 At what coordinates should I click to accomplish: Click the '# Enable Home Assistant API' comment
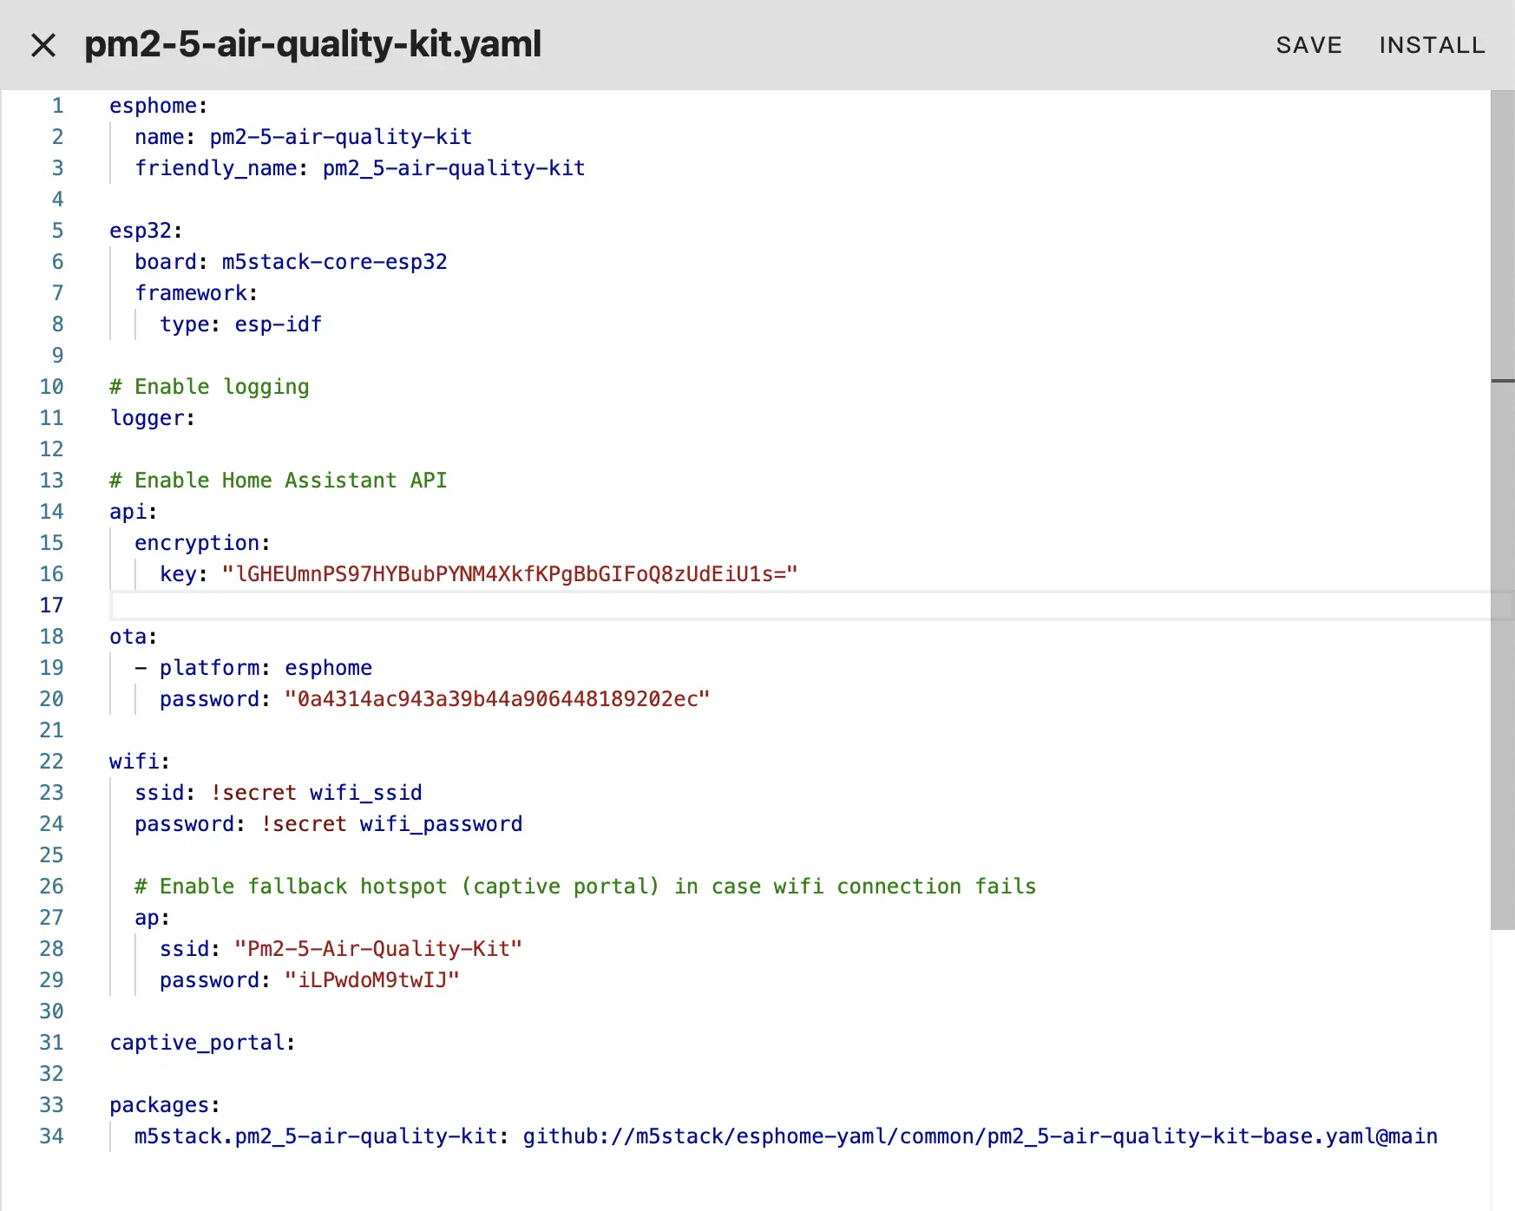(x=278, y=481)
